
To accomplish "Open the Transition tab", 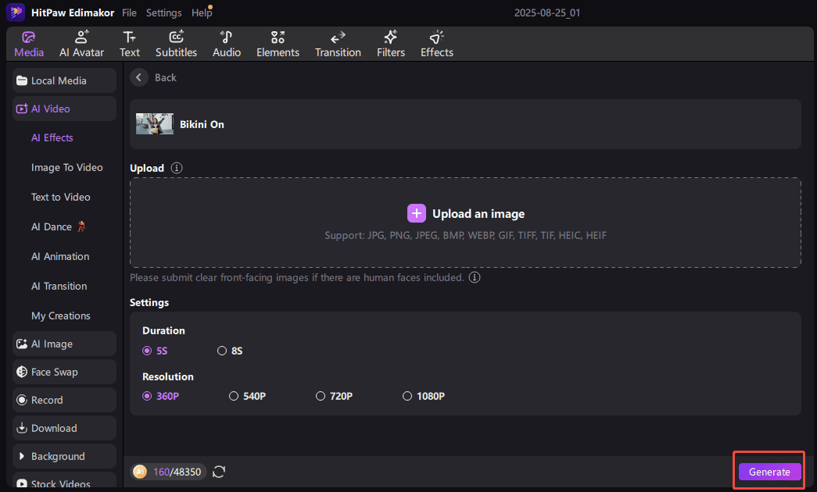I will click(x=338, y=45).
